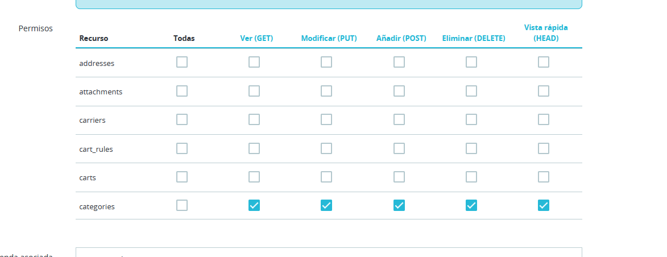Screen dimensions: 667x257
Task: Check the Todas box for addresses
Action: click(x=182, y=63)
